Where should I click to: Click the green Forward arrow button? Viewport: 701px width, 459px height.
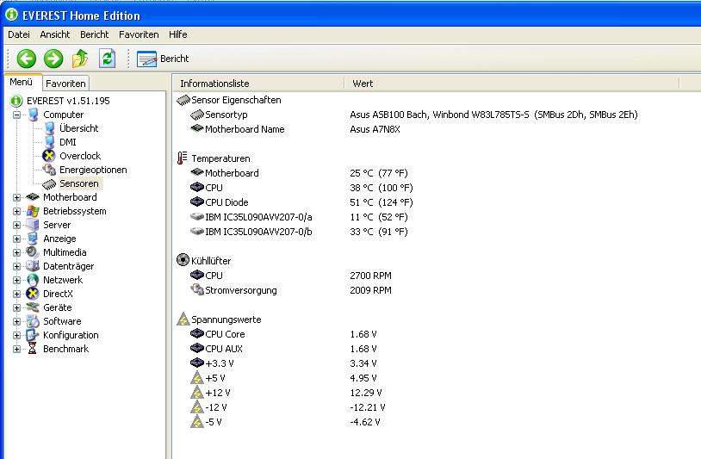[53, 59]
